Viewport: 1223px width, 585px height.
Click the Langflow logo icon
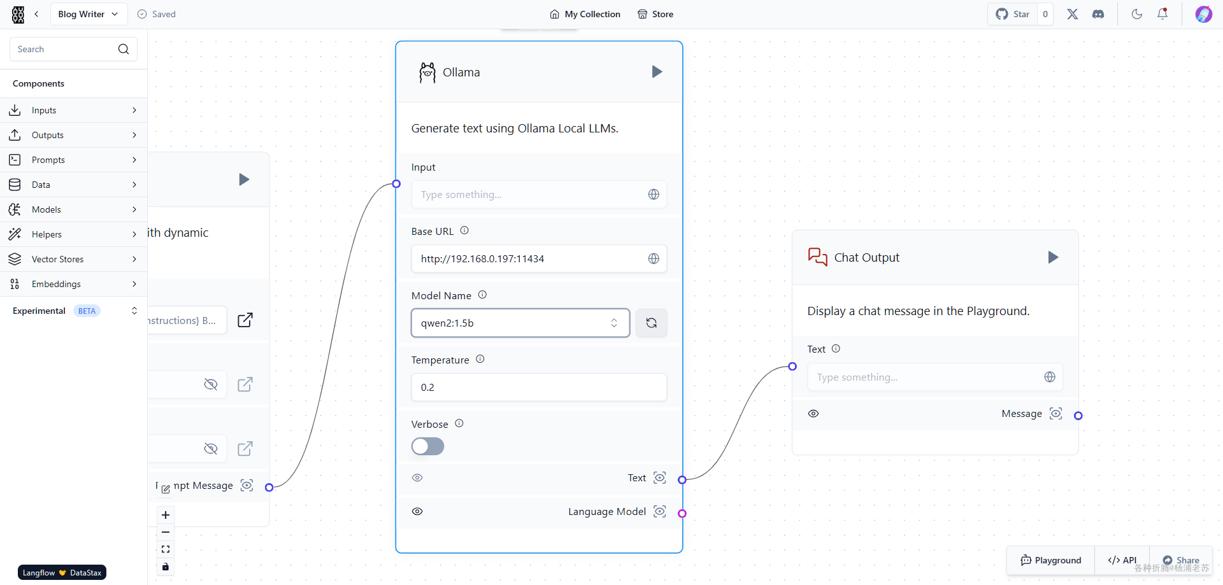pos(18,15)
